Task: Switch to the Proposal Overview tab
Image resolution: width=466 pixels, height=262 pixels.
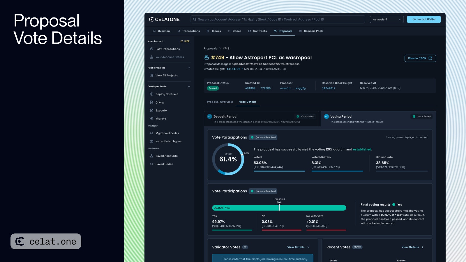Action: tap(220, 102)
